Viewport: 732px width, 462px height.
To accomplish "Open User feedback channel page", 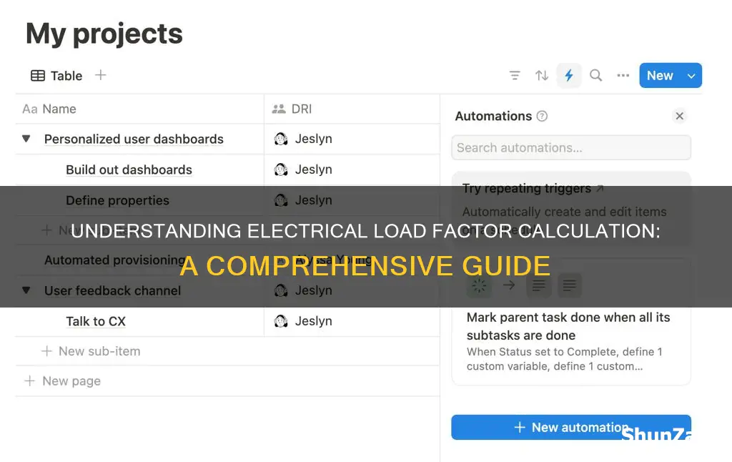I will pyautogui.click(x=112, y=290).
